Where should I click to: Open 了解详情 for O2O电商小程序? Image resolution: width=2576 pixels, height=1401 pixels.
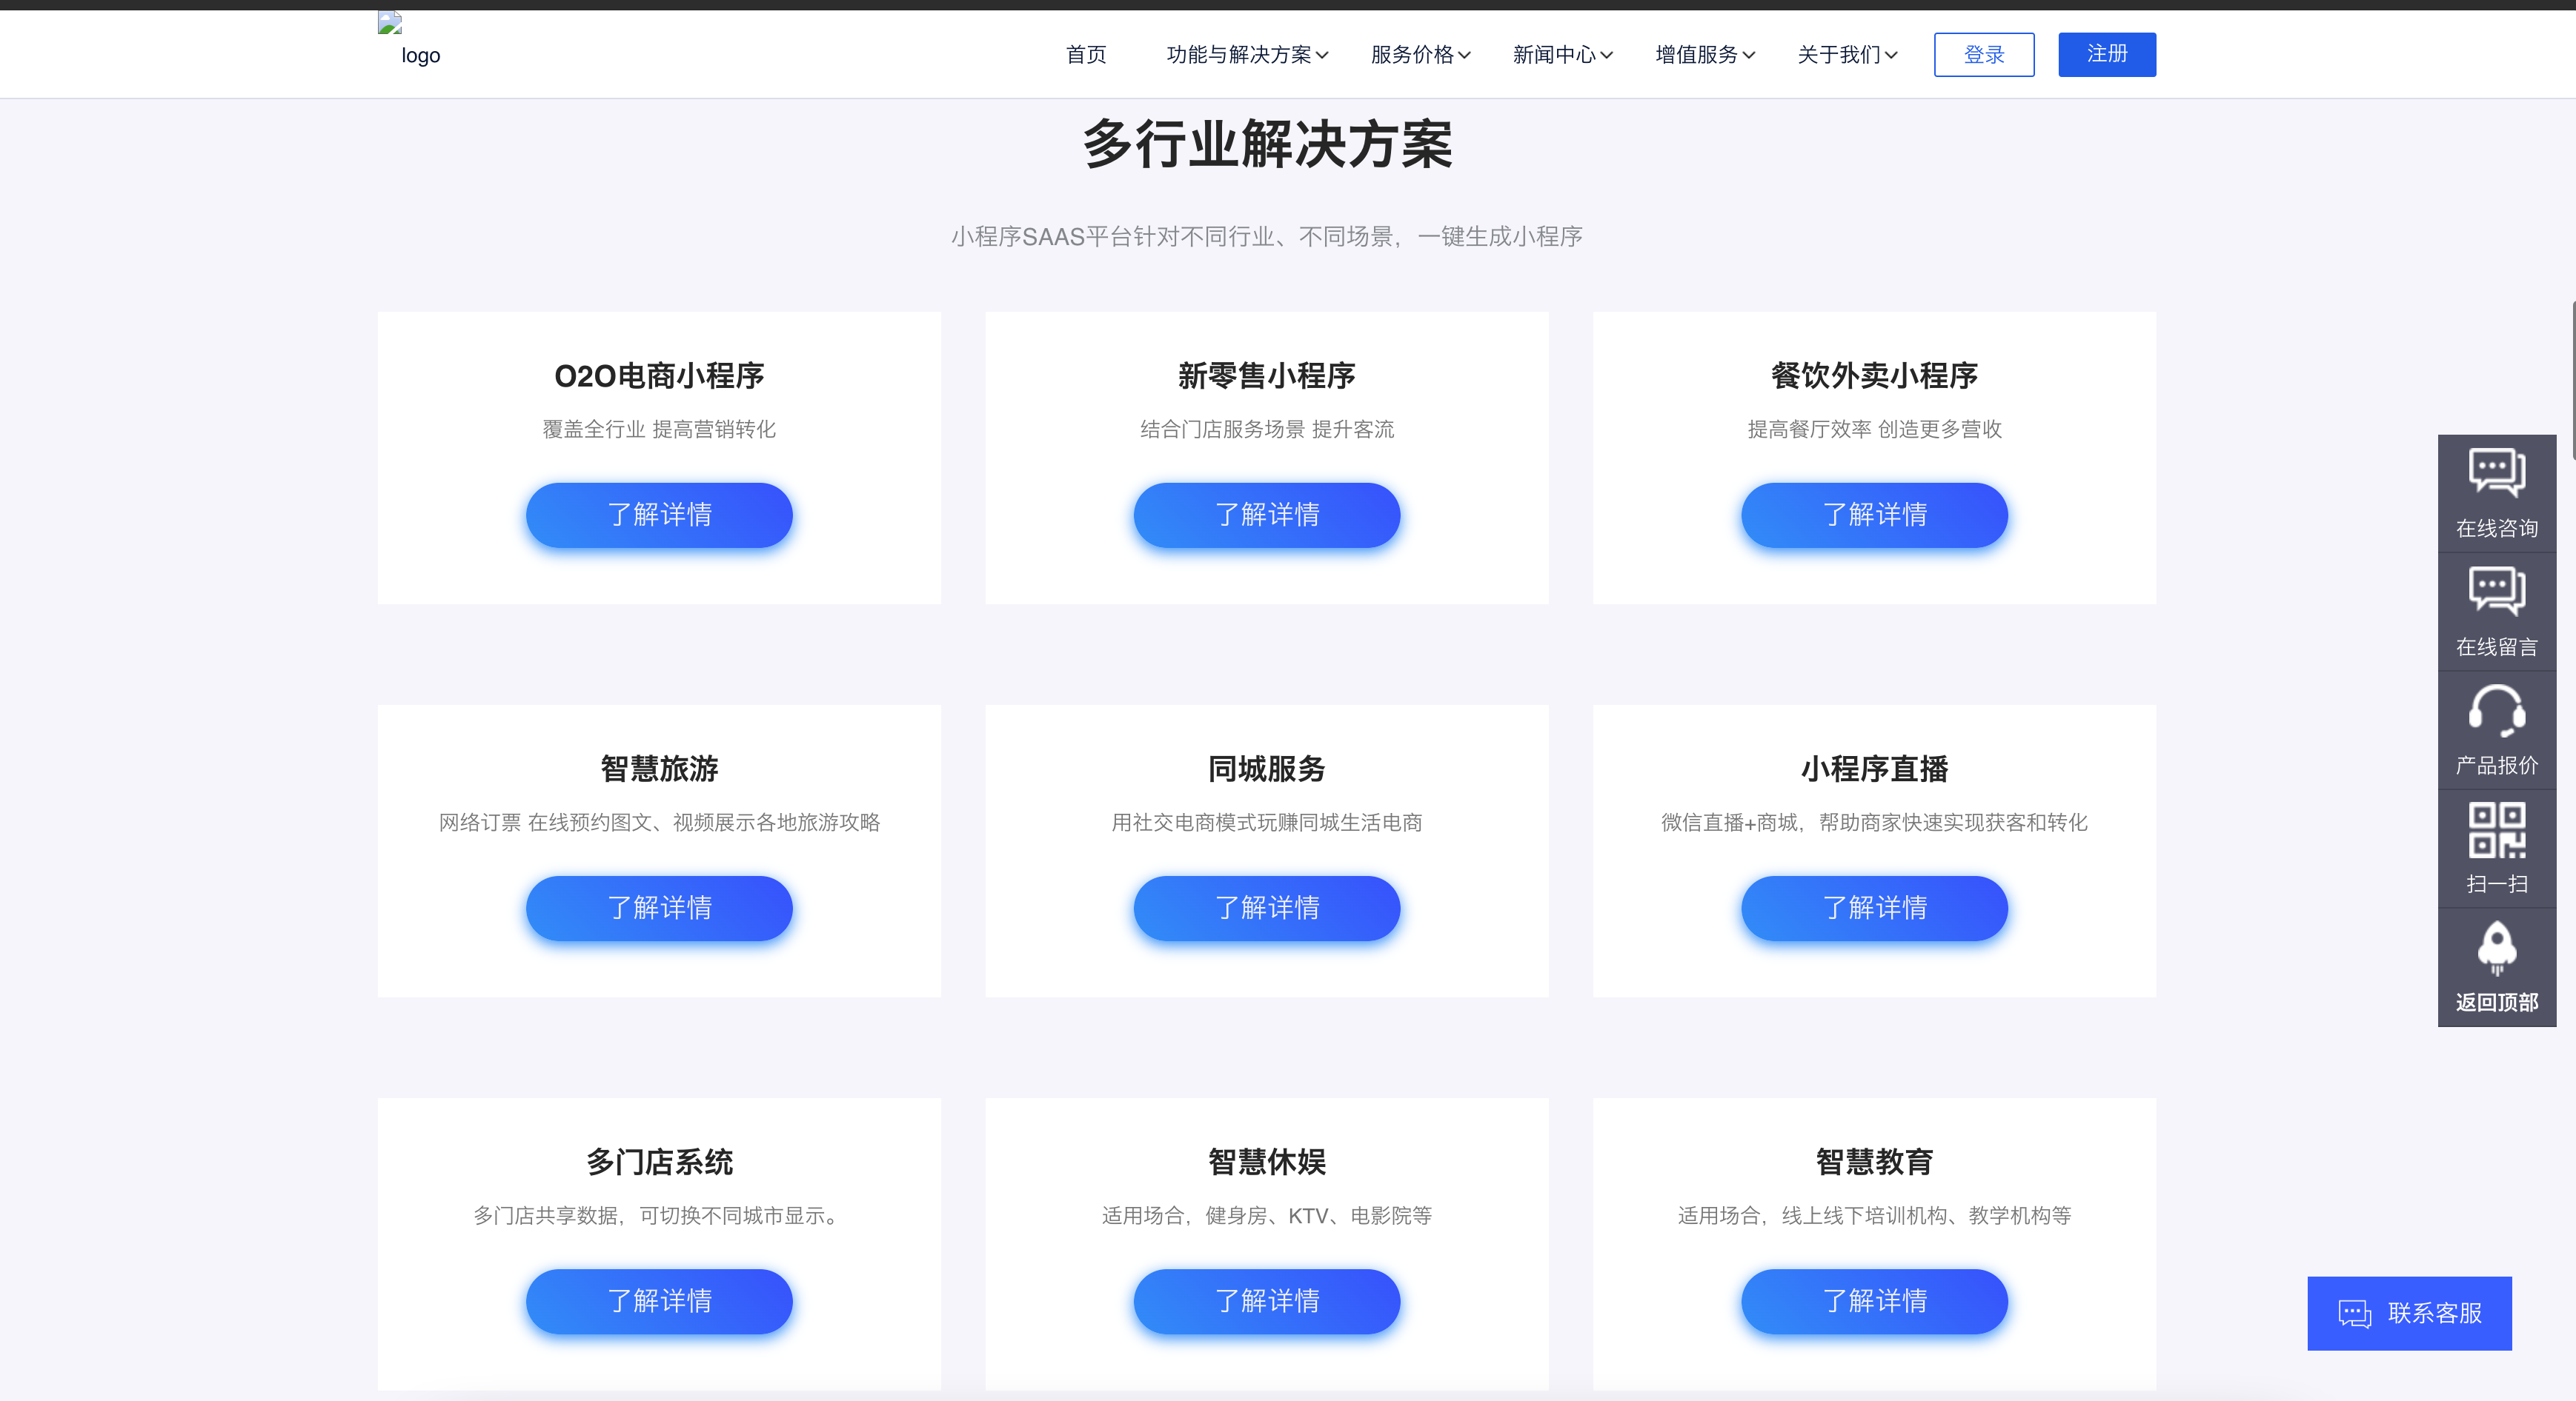pyautogui.click(x=659, y=515)
